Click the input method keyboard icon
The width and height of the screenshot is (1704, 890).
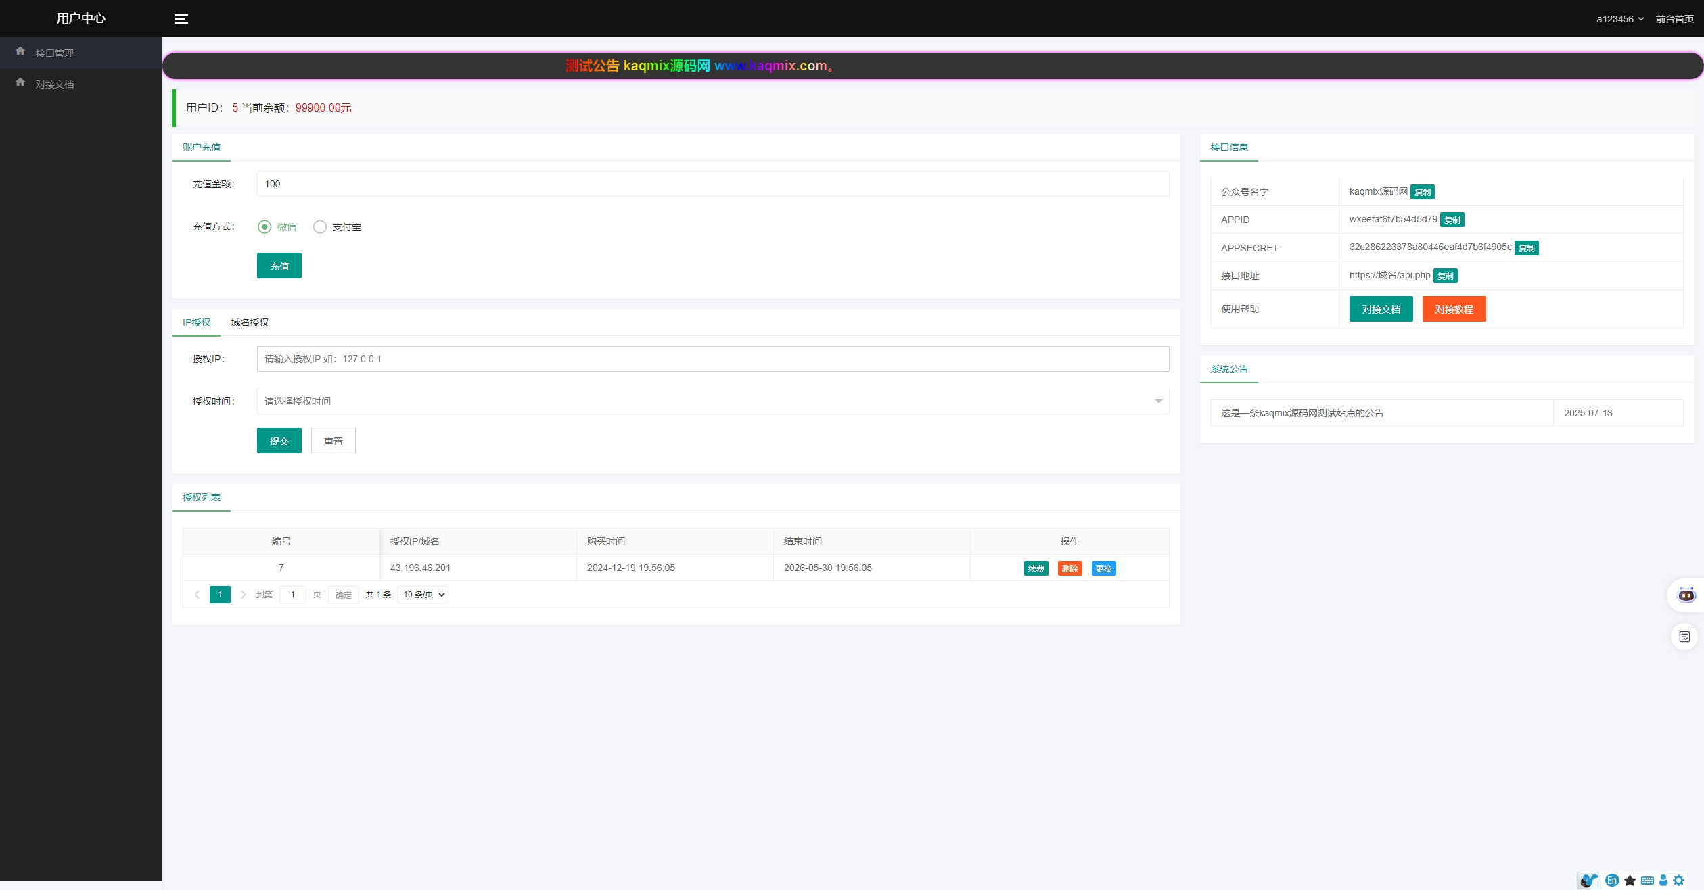(x=1647, y=880)
